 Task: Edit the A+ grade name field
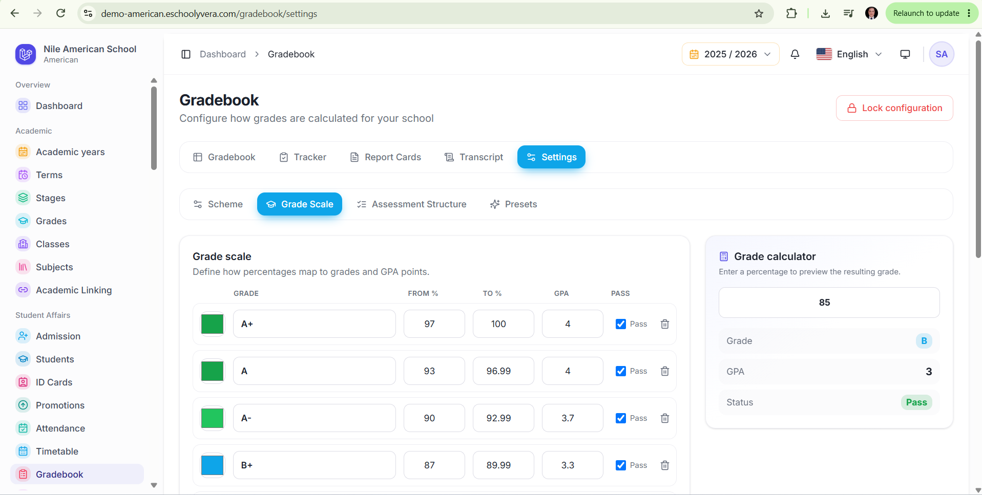[x=315, y=324]
